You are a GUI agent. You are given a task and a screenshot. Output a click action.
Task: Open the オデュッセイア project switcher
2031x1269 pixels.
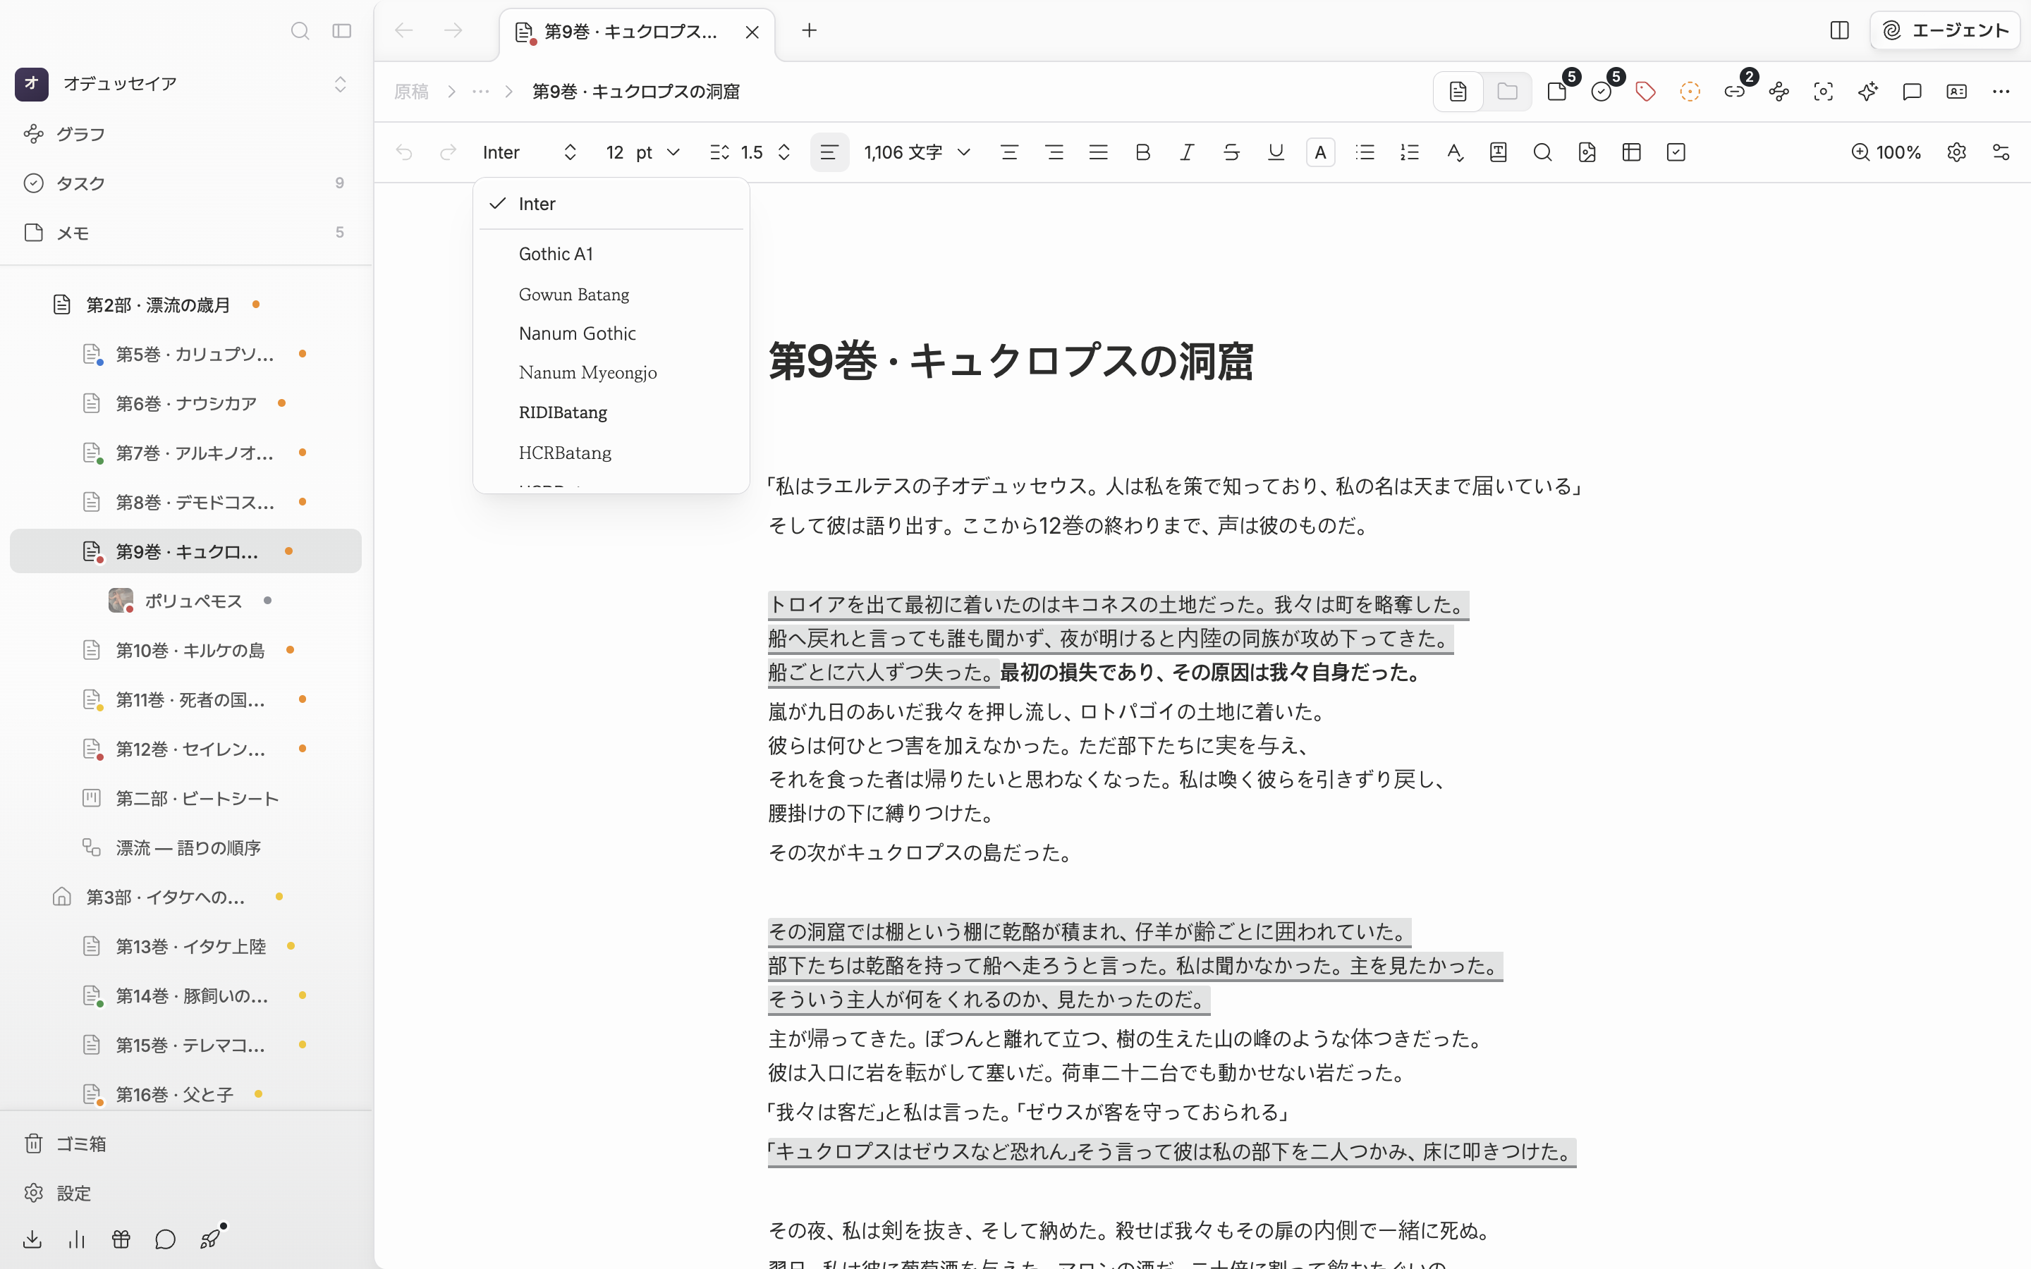point(183,84)
